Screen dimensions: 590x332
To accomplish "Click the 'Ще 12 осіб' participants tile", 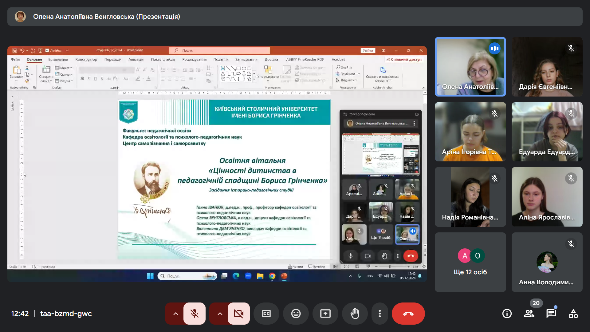I will click(x=470, y=262).
